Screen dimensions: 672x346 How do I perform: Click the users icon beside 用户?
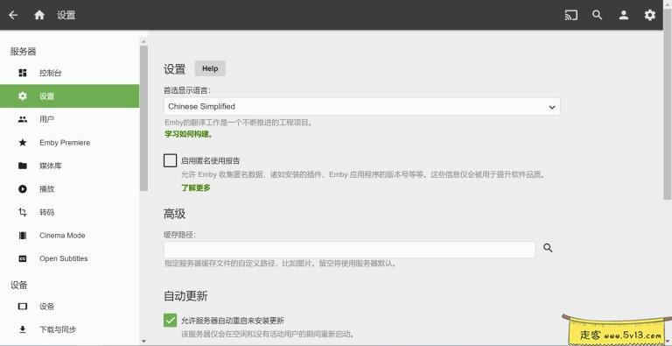click(x=23, y=119)
